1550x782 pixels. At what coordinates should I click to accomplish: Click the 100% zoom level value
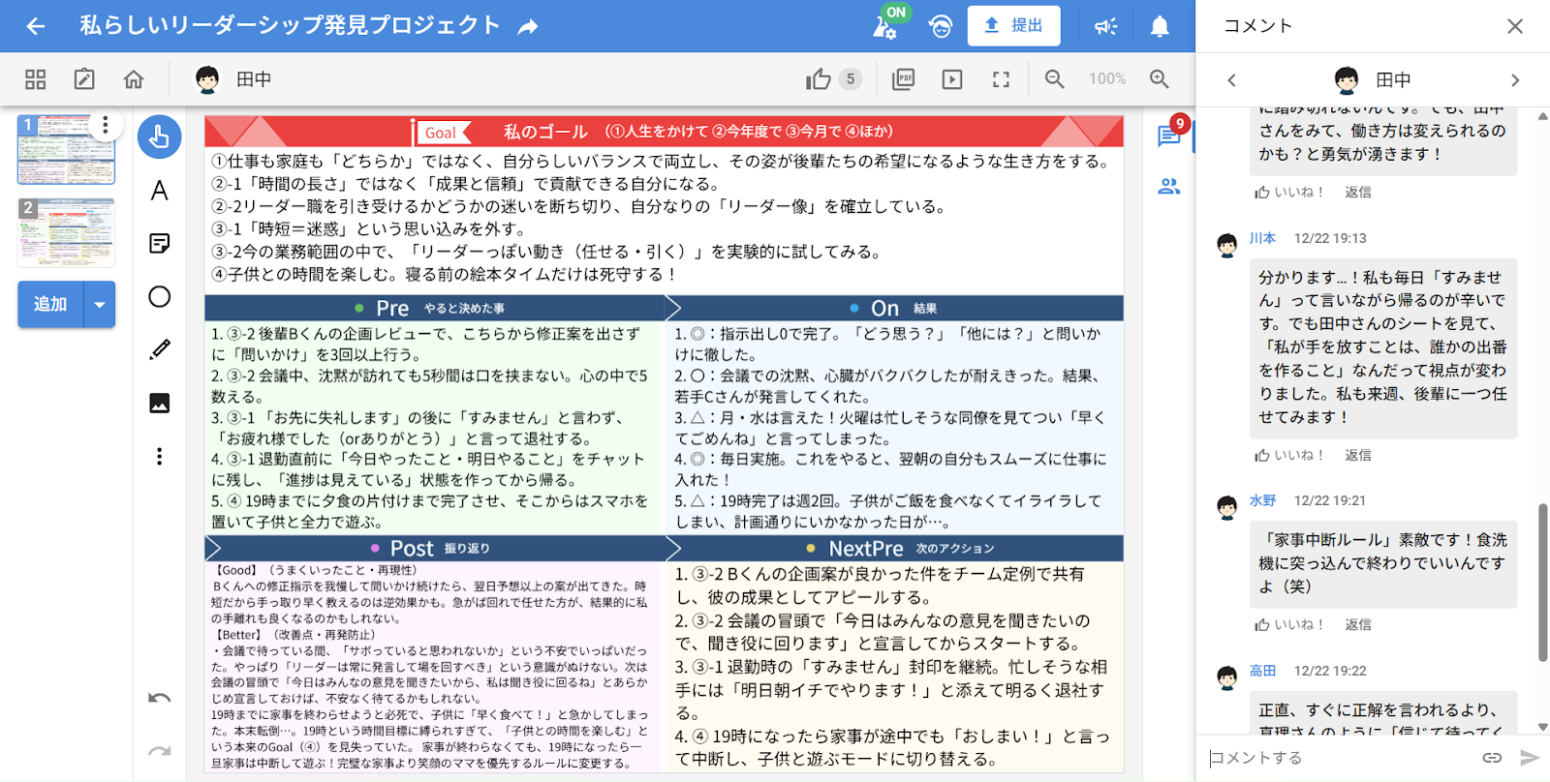(x=1107, y=79)
